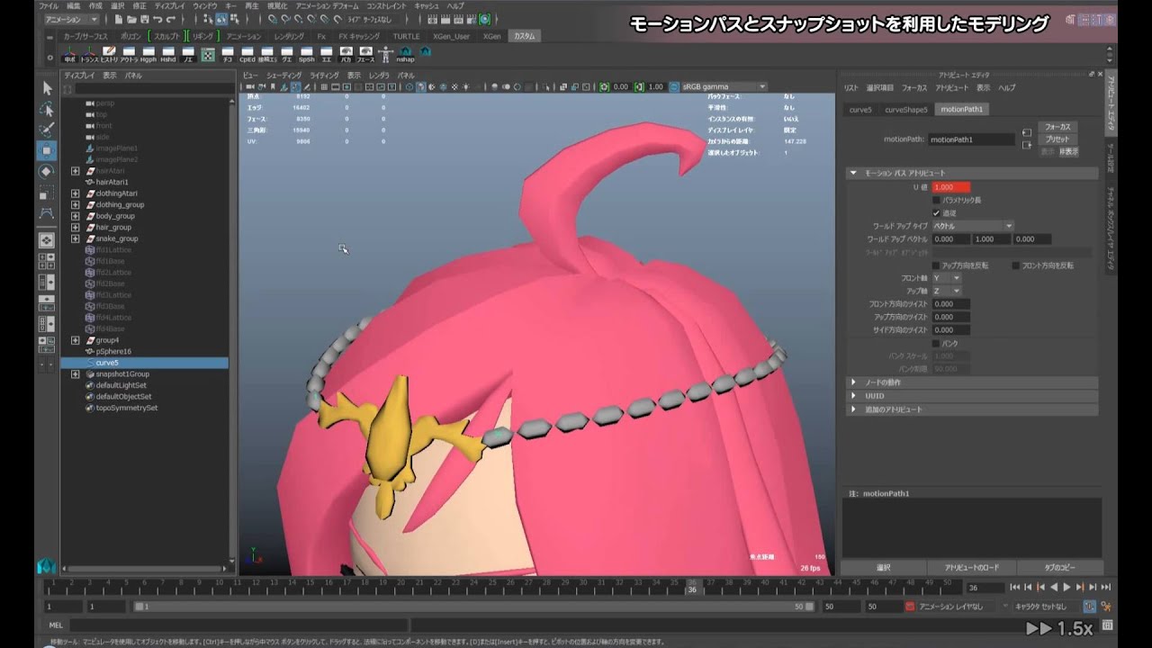
Task: Pick the Scale tool
Action: click(47, 193)
